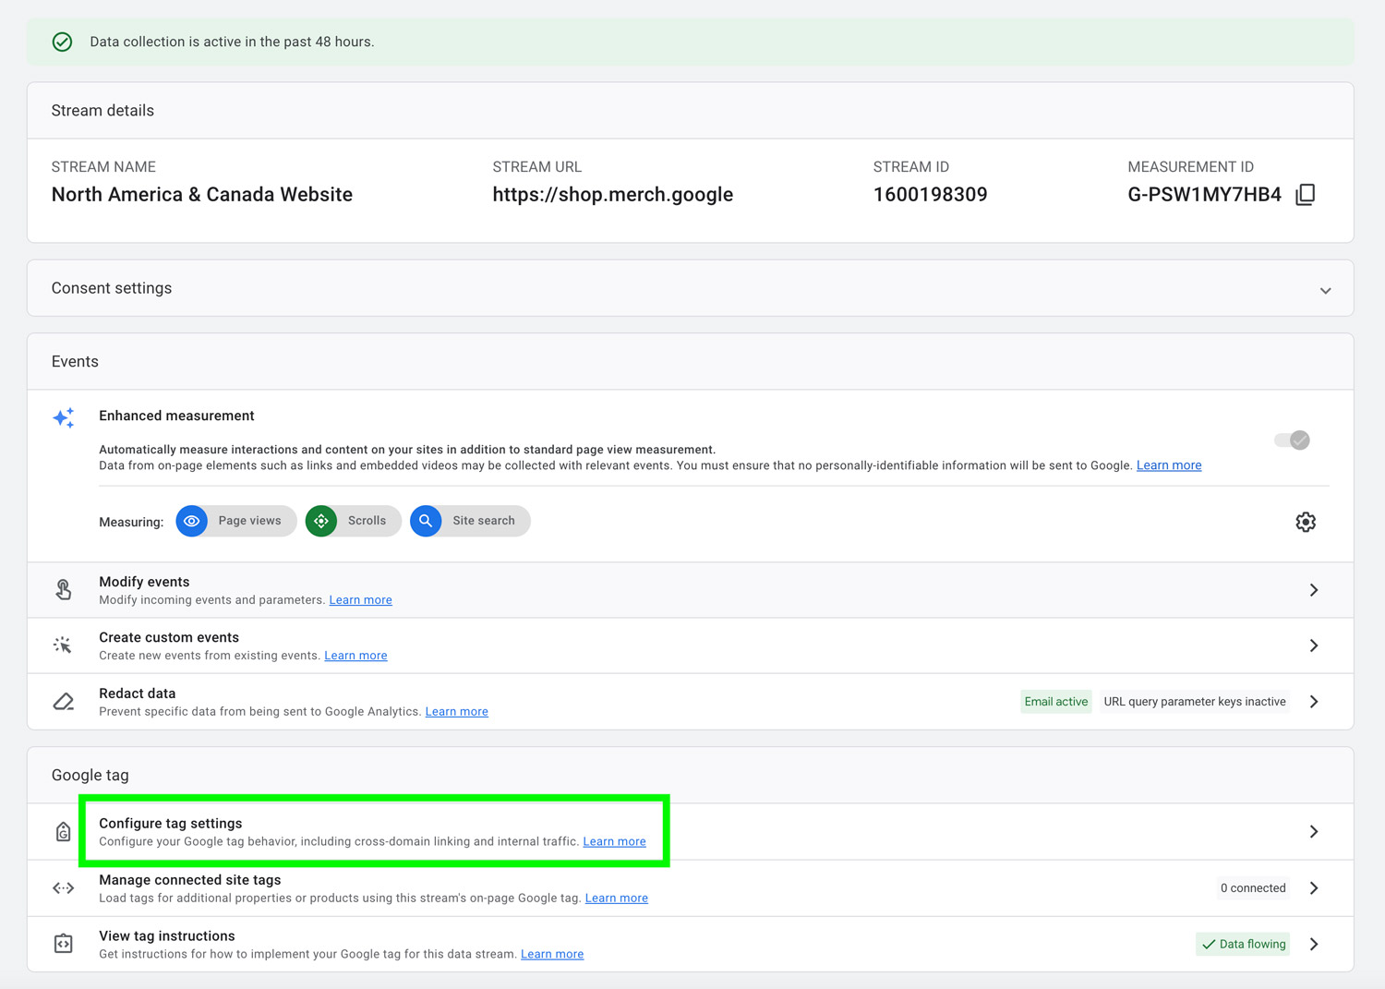Image resolution: width=1385 pixels, height=989 pixels.
Task: Click the Manage connected site tags icon
Action: point(64,888)
